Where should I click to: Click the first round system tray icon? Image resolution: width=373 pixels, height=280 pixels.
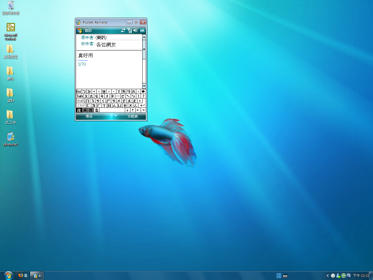pos(333,276)
